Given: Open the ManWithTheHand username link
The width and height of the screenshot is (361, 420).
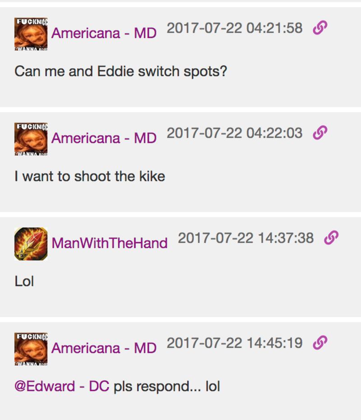Looking at the screenshot, I should [x=109, y=243].
